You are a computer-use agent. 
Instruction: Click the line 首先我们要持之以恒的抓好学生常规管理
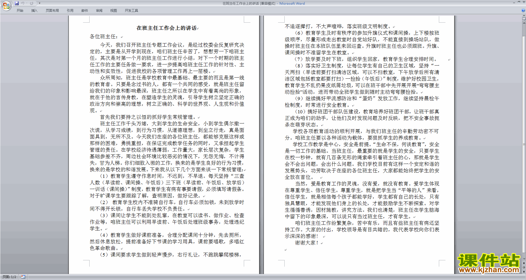coord(148,117)
